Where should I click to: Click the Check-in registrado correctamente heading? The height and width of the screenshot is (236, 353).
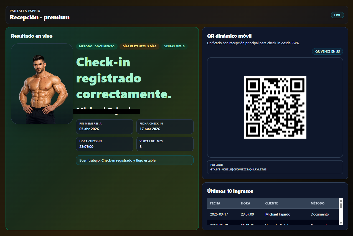pyautogui.click(x=124, y=78)
